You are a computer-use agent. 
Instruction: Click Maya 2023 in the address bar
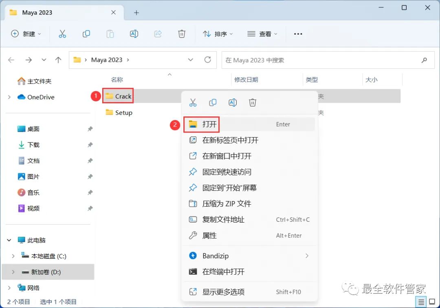tap(107, 60)
